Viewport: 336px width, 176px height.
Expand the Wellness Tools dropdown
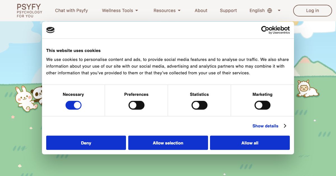tap(120, 11)
